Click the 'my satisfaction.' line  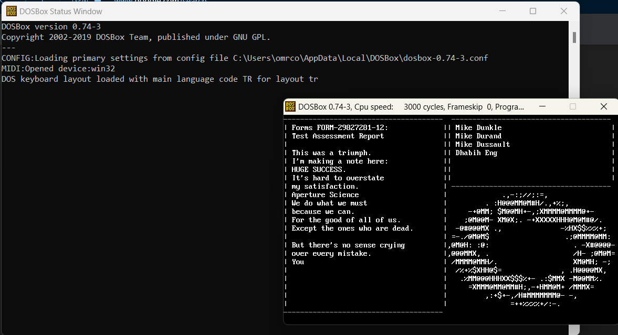pos(325,186)
